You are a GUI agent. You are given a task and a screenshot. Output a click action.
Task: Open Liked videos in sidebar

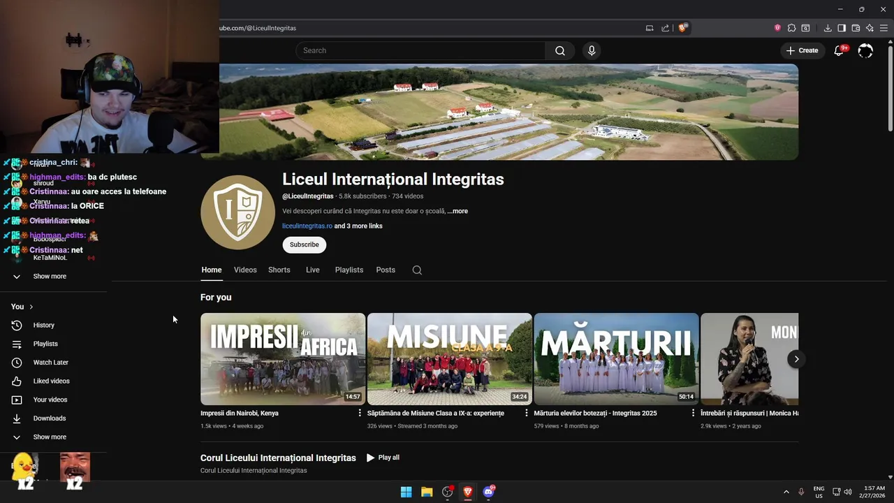tap(53, 381)
